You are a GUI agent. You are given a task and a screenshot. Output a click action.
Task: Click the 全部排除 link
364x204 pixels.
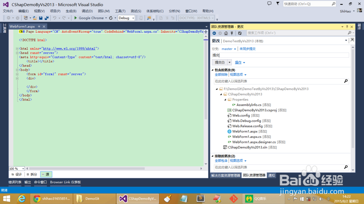221,74
